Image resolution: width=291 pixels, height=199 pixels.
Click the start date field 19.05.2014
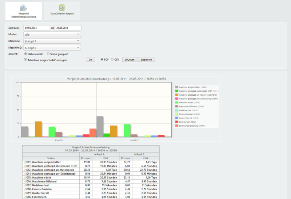36,28
